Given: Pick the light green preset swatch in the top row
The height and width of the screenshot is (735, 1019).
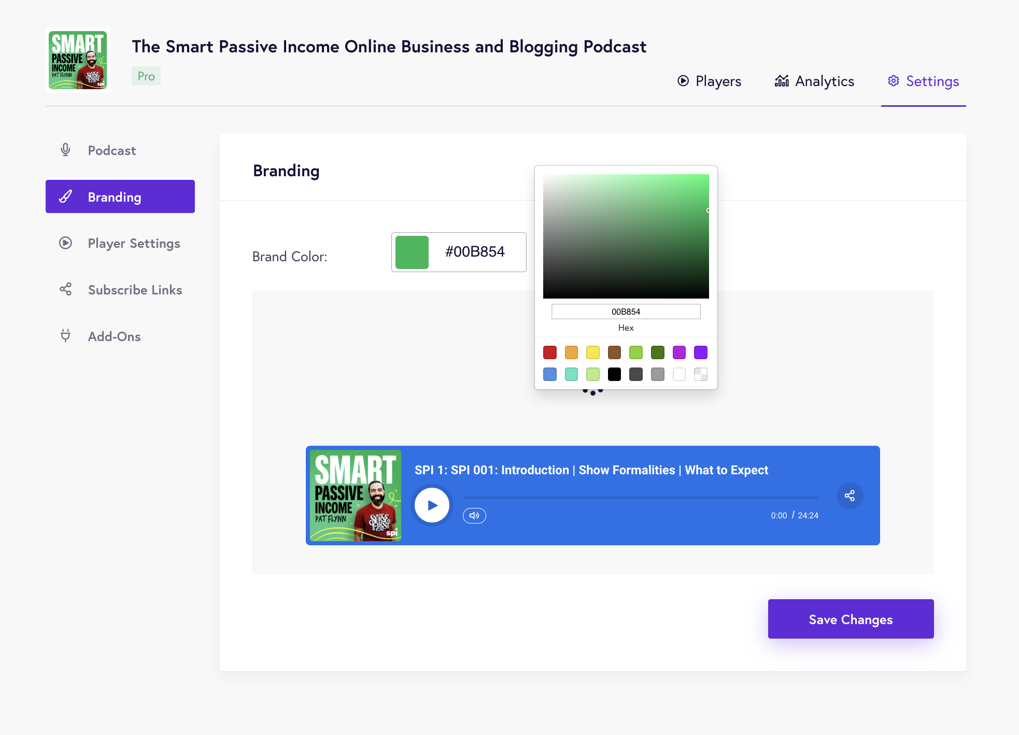Looking at the screenshot, I should (636, 352).
